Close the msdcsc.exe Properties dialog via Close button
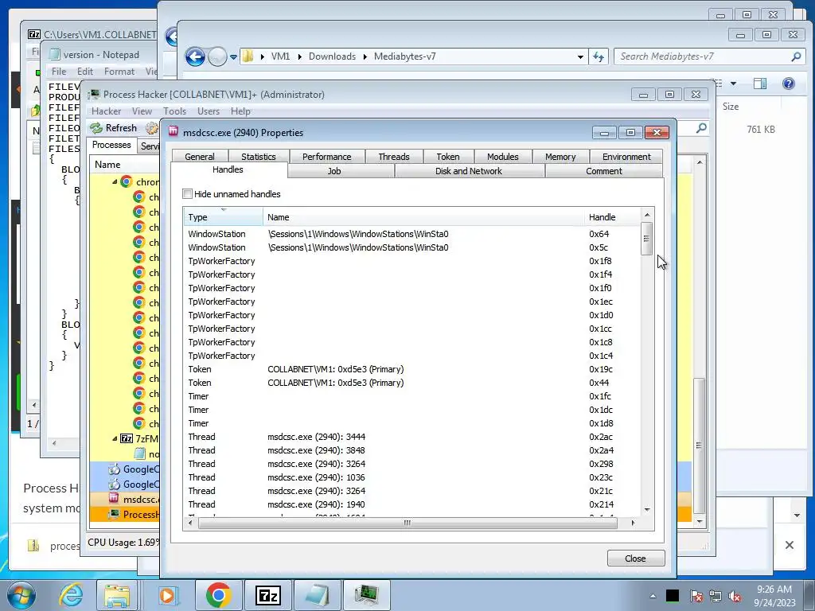 635,558
